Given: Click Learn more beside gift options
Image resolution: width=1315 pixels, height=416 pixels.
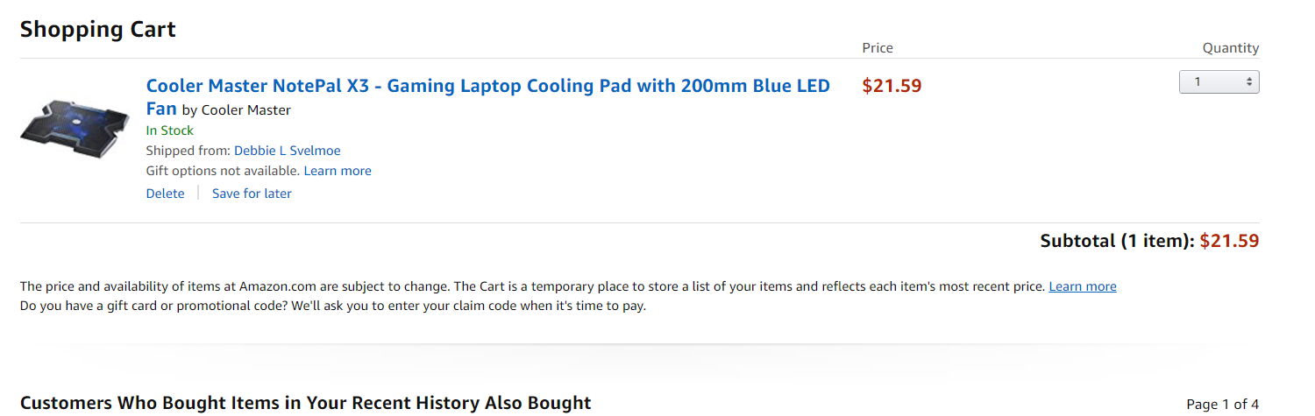Looking at the screenshot, I should tap(338, 171).
